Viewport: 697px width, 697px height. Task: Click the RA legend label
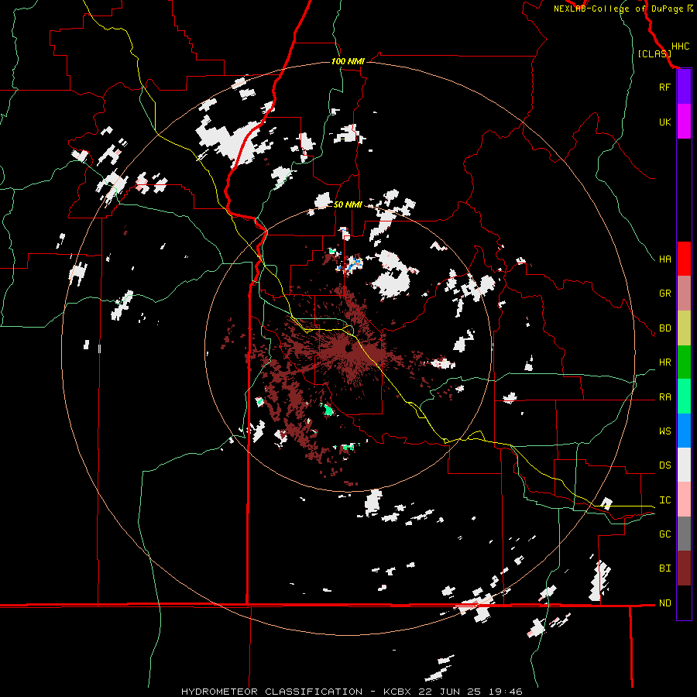click(664, 397)
